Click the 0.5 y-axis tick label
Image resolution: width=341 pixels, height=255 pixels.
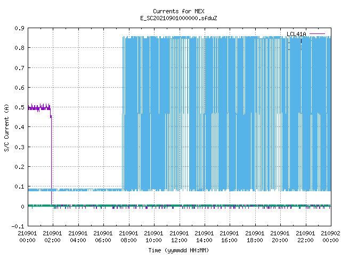(x=19, y=107)
